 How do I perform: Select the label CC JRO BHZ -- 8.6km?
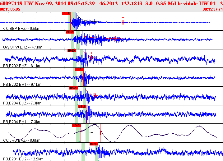tap(22, 140)
